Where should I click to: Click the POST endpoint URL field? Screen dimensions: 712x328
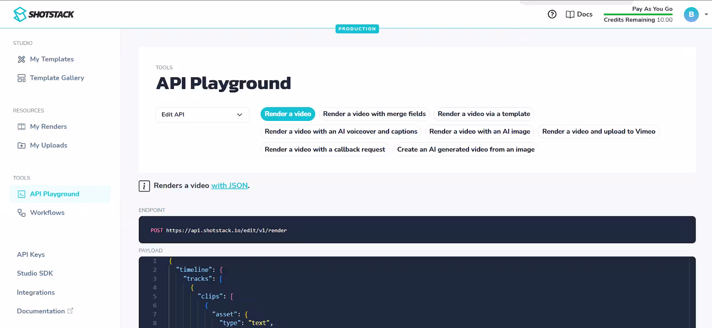417,230
